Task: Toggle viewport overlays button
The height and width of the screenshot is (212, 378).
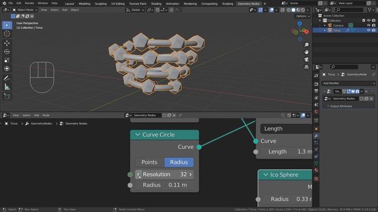Action: (272, 10)
